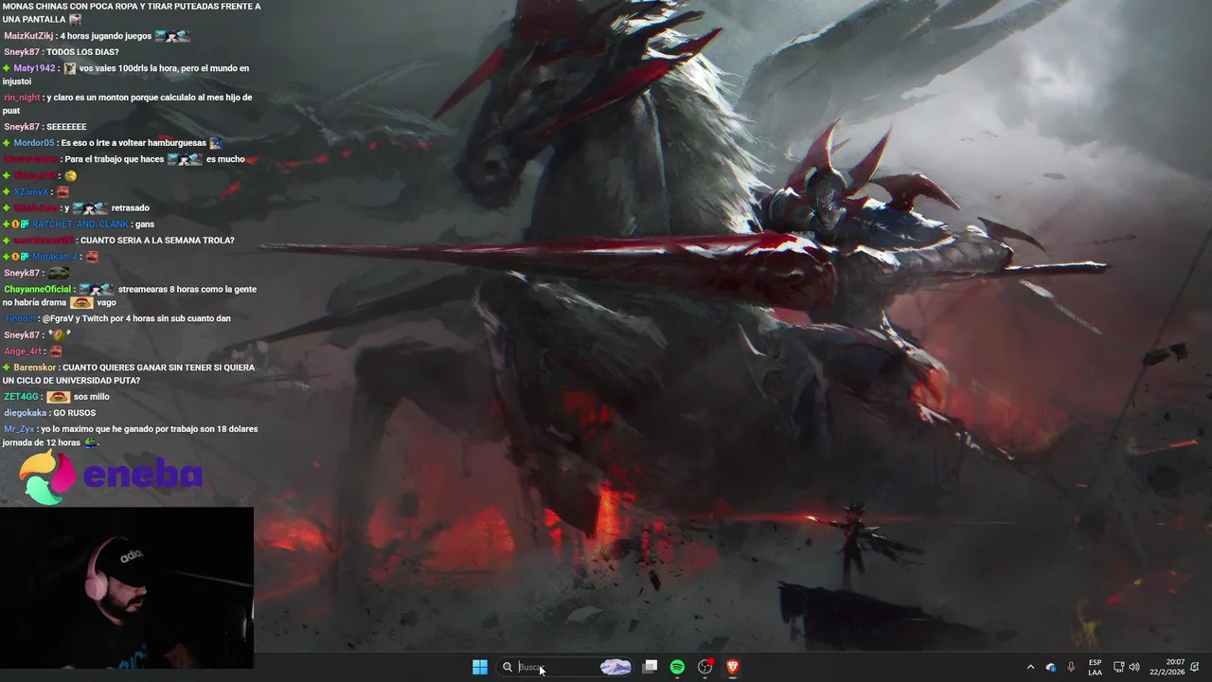Viewport: 1212px width, 682px height.
Task: Click the username Maty1942 in chat
Action: point(34,68)
